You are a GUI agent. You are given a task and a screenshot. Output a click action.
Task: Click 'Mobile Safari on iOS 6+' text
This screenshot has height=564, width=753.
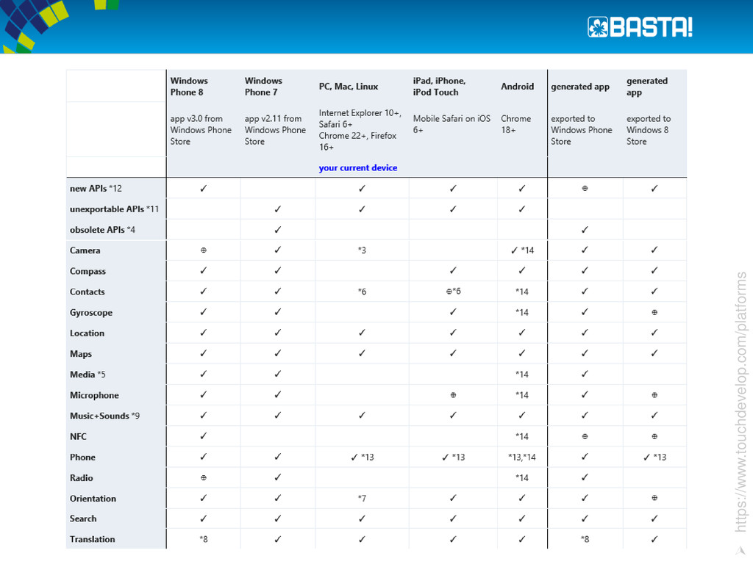coord(452,124)
